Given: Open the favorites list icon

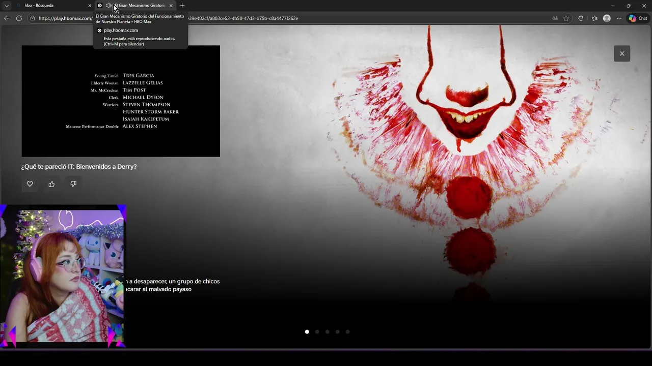Looking at the screenshot, I should [594, 18].
